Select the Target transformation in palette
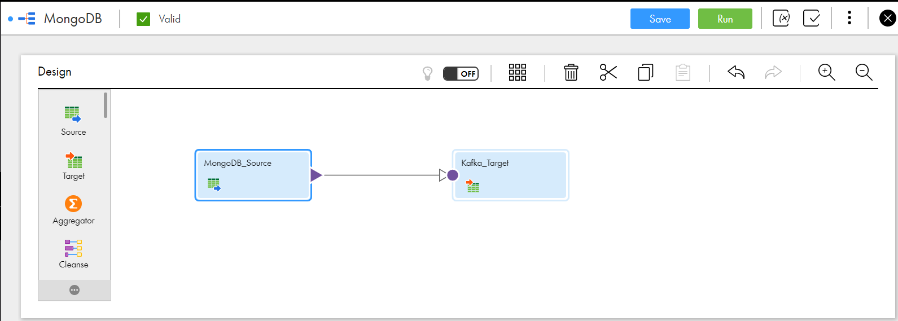The image size is (898, 321). click(x=73, y=165)
